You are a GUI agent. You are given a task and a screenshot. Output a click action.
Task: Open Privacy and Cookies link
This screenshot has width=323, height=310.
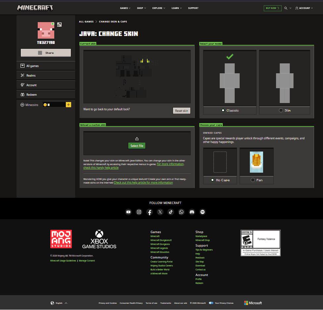(108, 303)
